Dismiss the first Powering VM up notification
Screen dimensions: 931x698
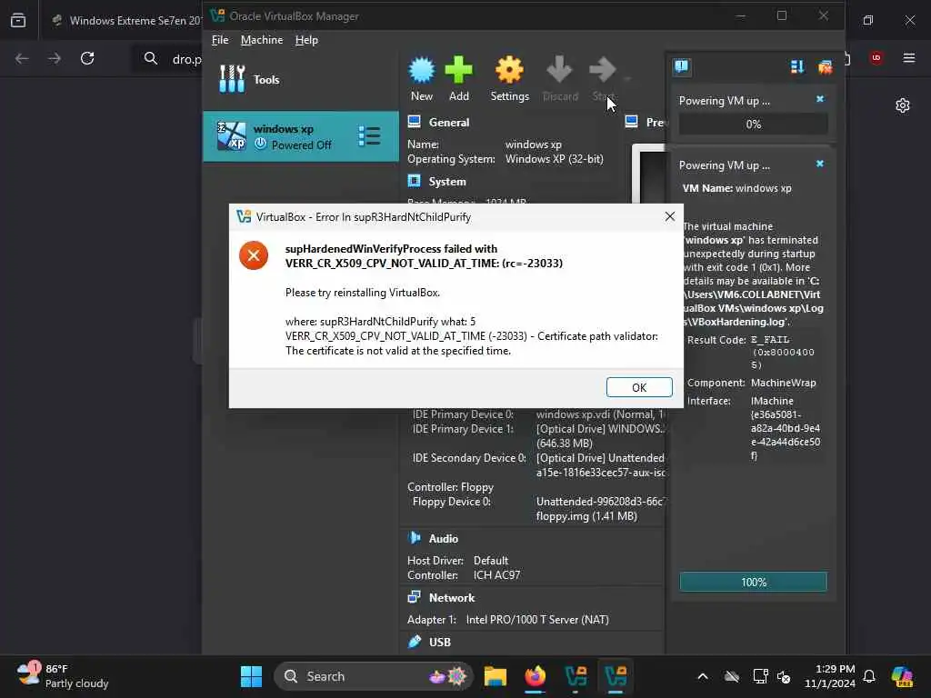click(820, 99)
